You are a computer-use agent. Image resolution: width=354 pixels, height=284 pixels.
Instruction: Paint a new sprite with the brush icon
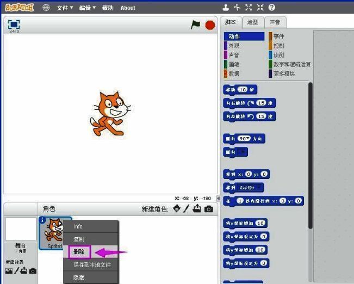tap(186, 209)
